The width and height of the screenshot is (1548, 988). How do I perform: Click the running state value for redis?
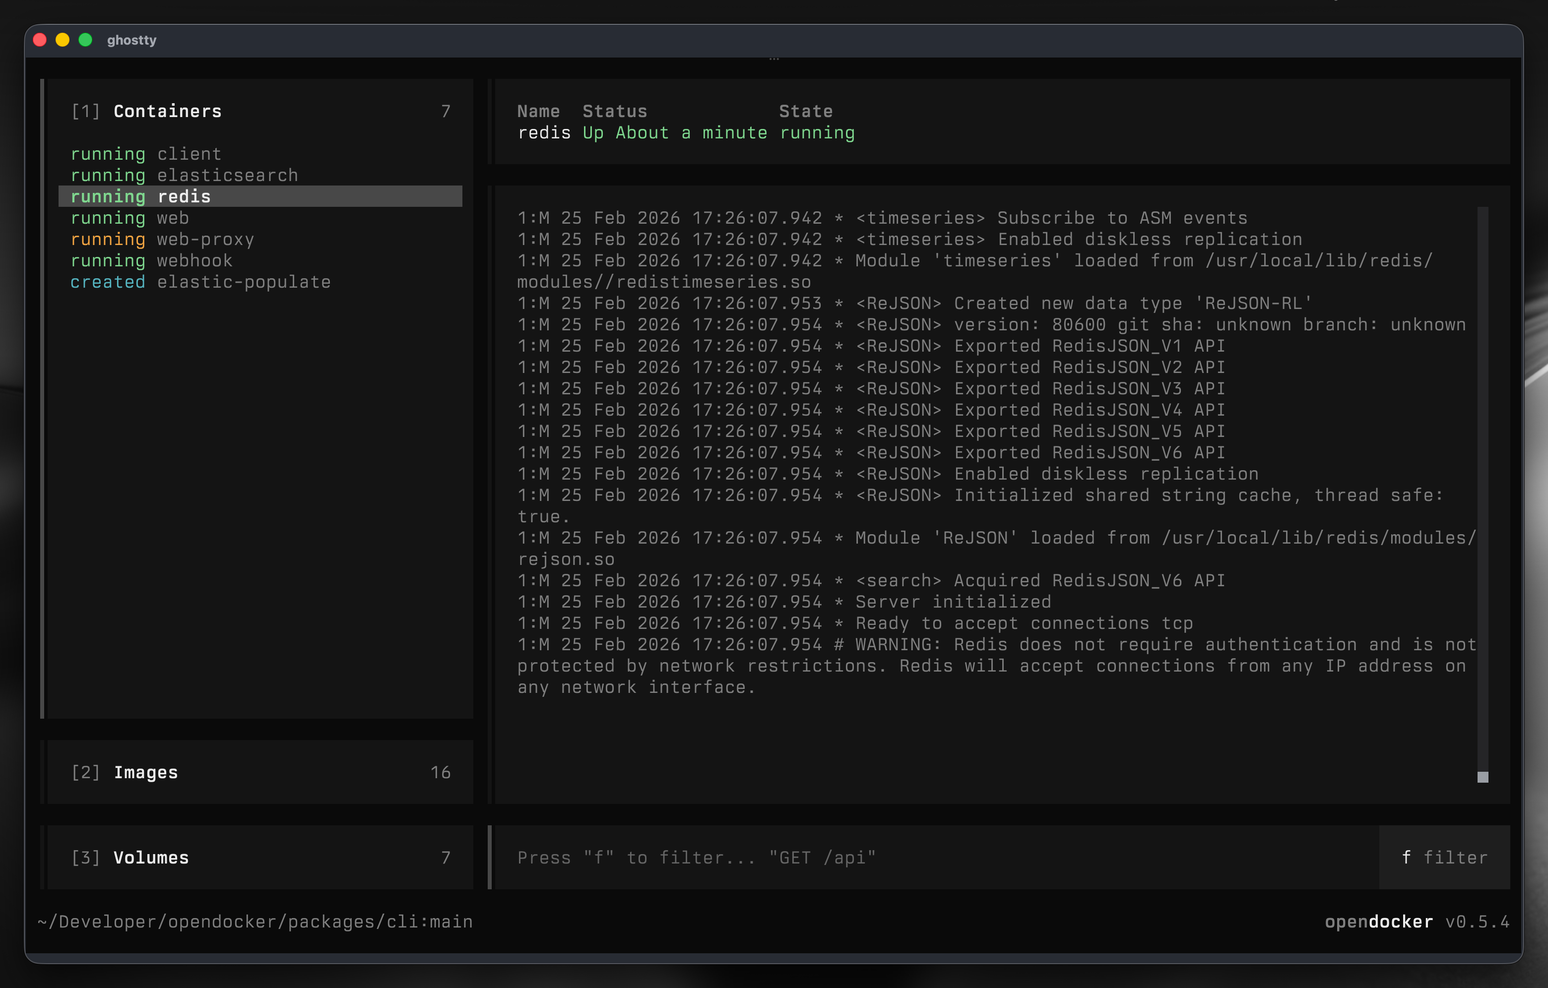(x=817, y=133)
